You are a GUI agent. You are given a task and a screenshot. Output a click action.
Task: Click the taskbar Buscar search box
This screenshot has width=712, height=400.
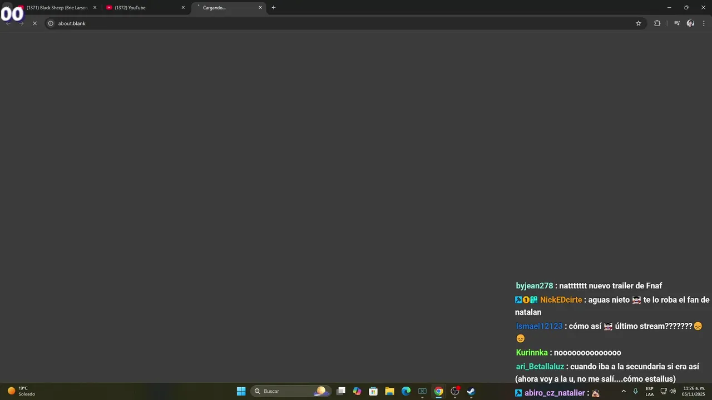click(291, 391)
